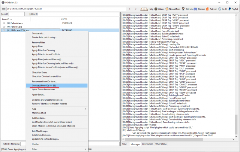Select Compact FormIDs for ESL
240x152 pixels.
44,85
